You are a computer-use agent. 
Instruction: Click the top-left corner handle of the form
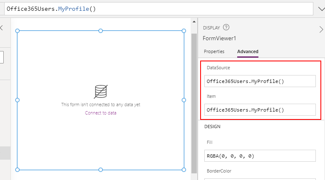(x=17, y=31)
